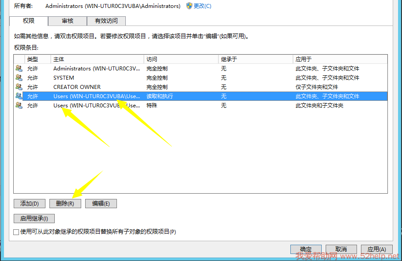
Task: Enable 使用可从此对象继承的权限项目替换 checkbox
Action: (x=16, y=232)
